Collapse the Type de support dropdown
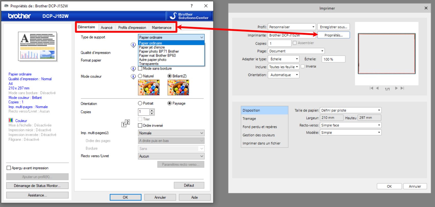 (202, 37)
